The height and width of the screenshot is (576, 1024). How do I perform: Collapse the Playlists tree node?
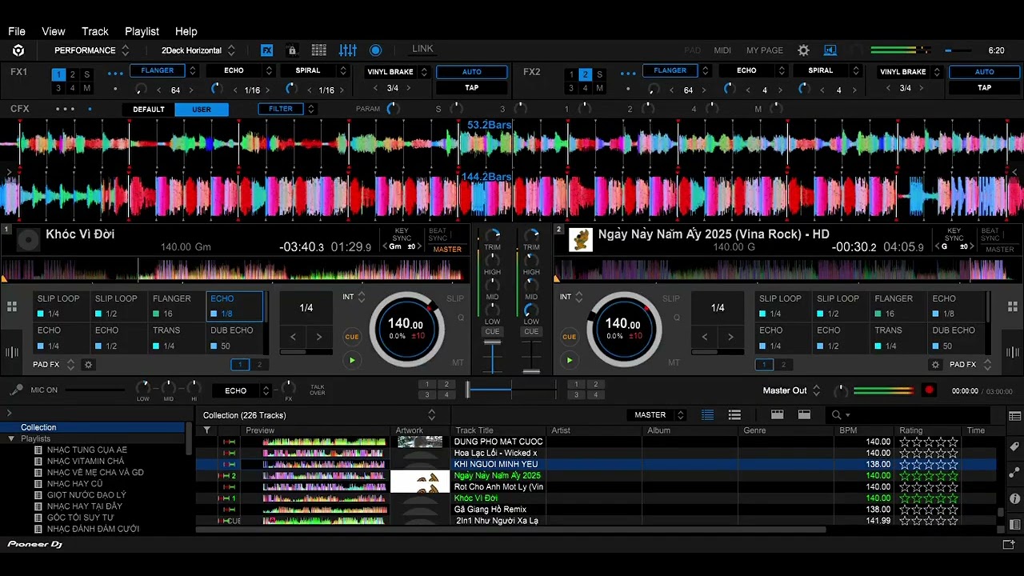coord(11,438)
